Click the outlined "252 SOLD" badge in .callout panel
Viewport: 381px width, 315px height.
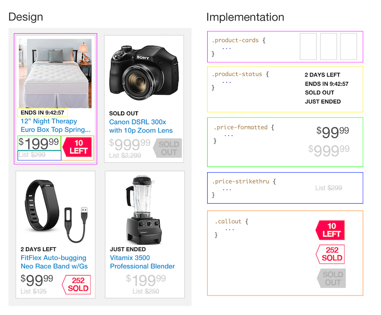pyautogui.click(x=331, y=254)
